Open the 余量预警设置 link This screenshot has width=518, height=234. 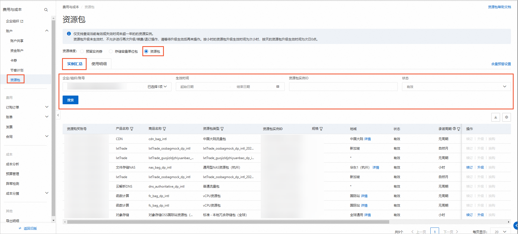501,64
